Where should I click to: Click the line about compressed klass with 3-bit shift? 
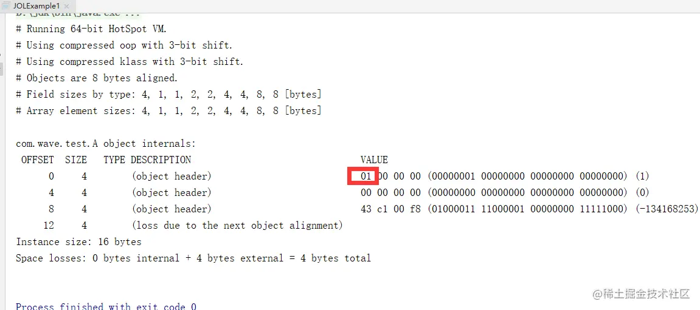coord(130,62)
